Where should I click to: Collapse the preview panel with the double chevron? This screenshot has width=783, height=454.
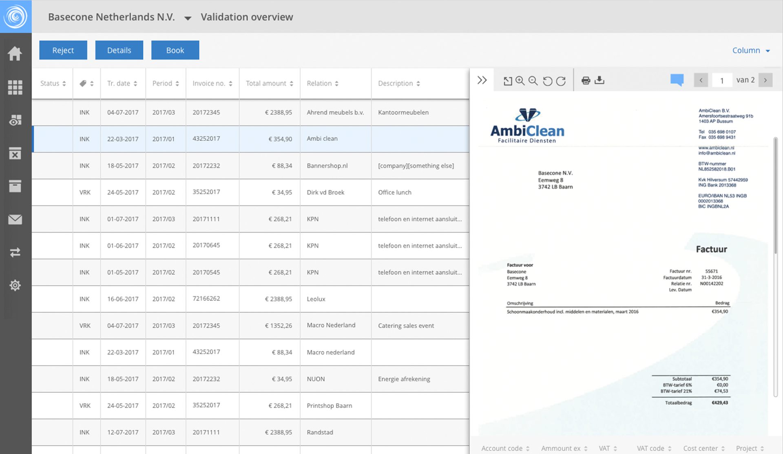(482, 80)
